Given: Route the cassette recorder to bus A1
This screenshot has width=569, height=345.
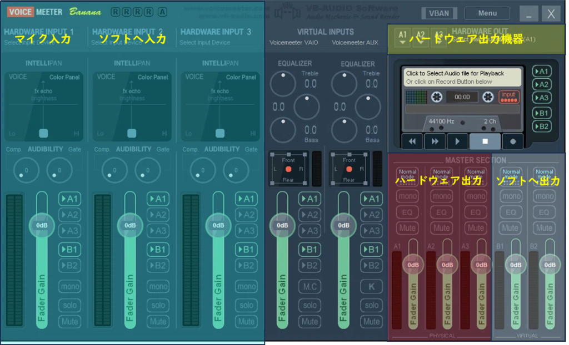Looking at the screenshot, I should click(x=542, y=72).
